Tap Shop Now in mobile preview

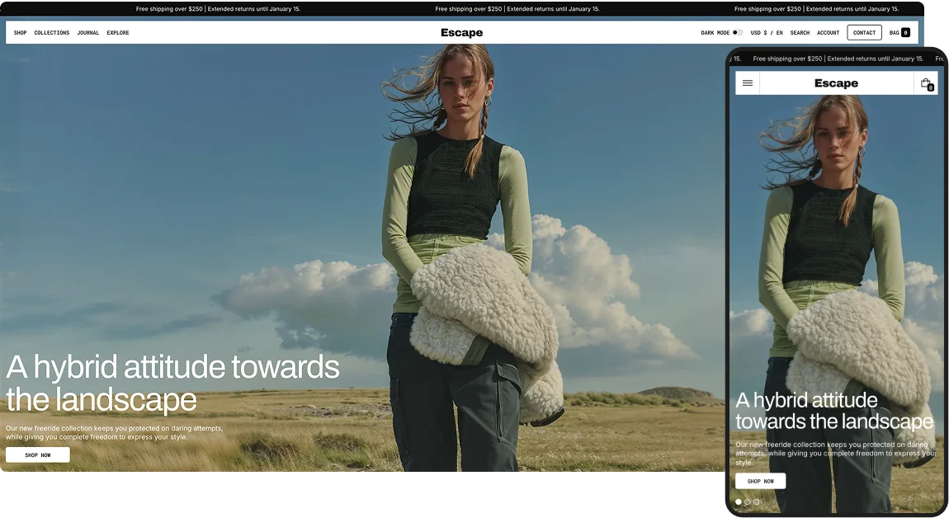point(760,481)
